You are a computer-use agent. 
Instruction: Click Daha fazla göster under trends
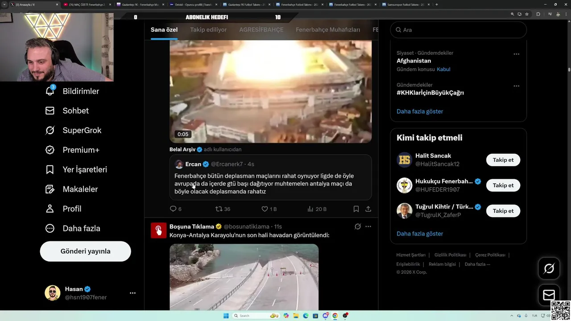click(420, 111)
